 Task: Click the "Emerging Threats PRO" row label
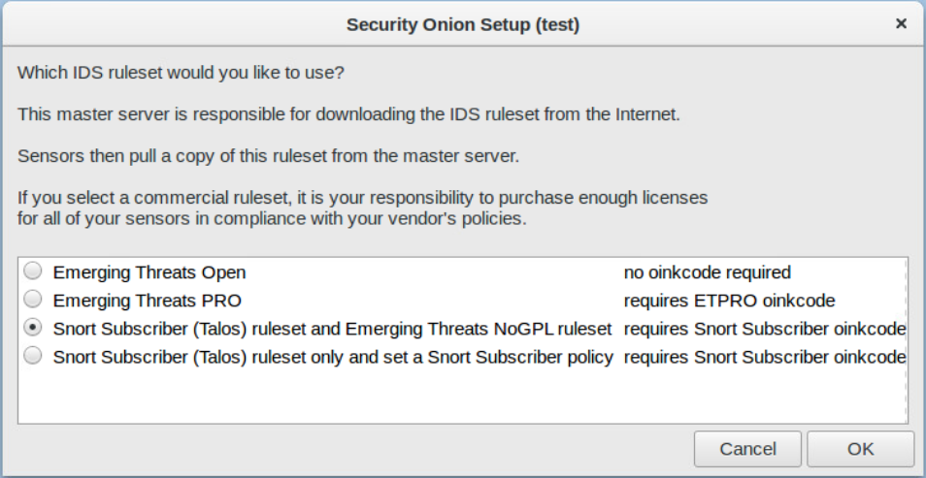147,301
